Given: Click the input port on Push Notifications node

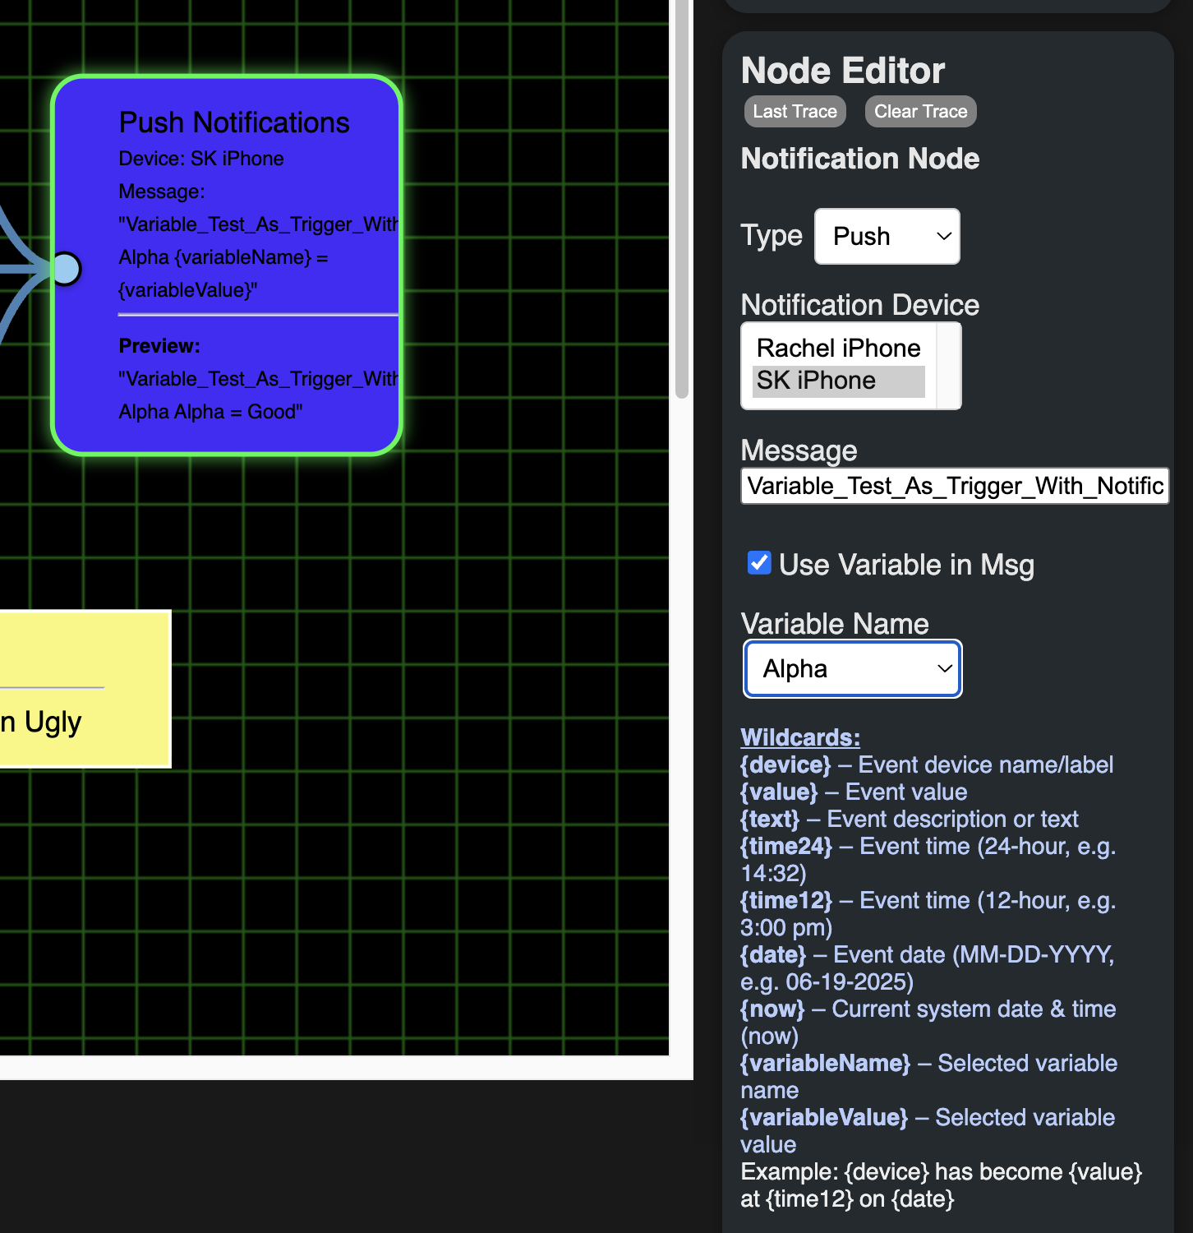Looking at the screenshot, I should (x=66, y=269).
